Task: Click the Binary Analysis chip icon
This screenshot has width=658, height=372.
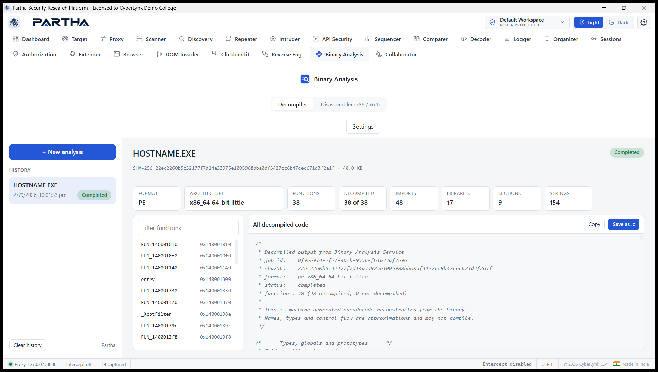Action: [x=319, y=54]
